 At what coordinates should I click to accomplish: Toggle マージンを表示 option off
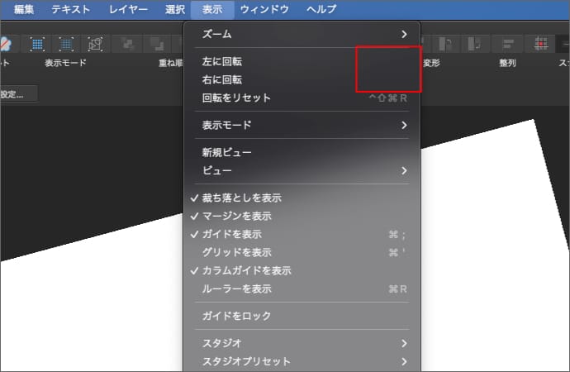pos(236,217)
